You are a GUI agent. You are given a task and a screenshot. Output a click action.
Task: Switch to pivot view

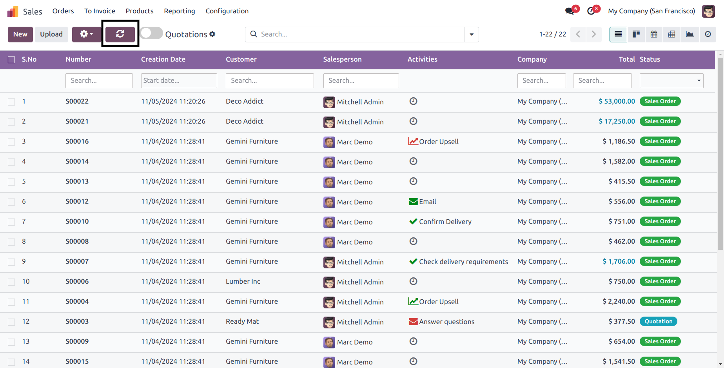(x=671, y=34)
